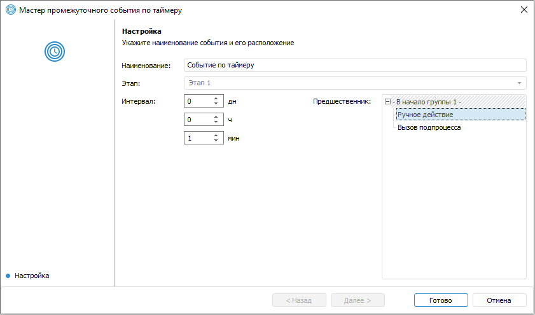This screenshot has width=535, height=315.
Task: Collapse the 'В начало группы 1' node
Action: 388,102
